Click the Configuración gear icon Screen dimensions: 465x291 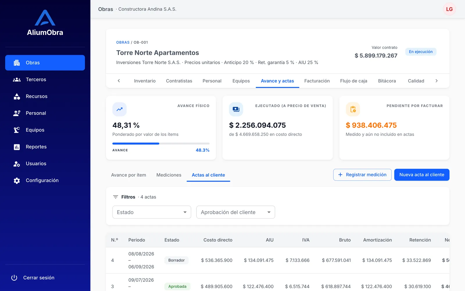click(17, 180)
